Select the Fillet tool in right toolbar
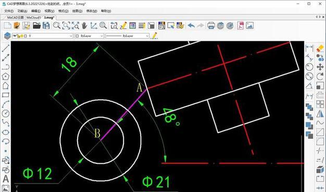The height and width of the screenshot is (192, 326). [x=320, y=141]
